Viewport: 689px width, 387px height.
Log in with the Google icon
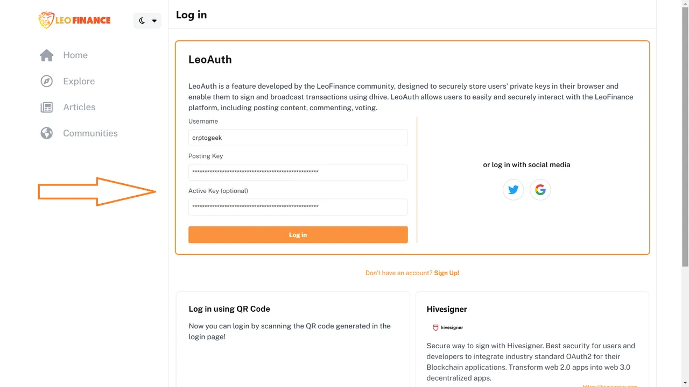click(x=540, y=190)
